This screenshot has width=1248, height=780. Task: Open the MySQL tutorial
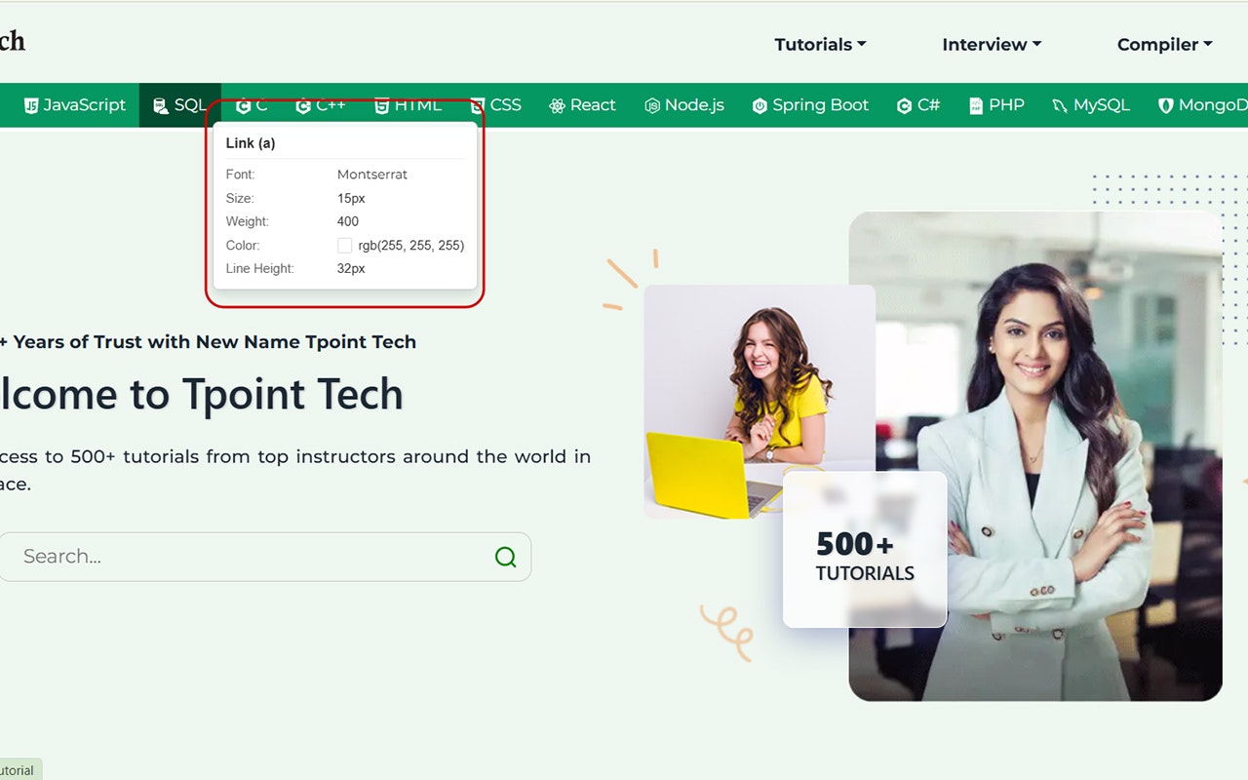click(x=1091, y=105)
